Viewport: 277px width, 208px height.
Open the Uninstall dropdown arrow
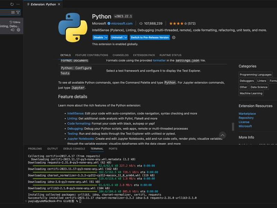(x=126, y=37)
